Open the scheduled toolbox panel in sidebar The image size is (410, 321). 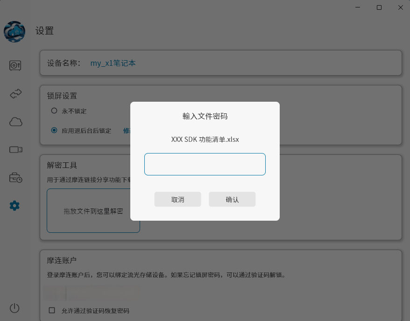point(14,177)
